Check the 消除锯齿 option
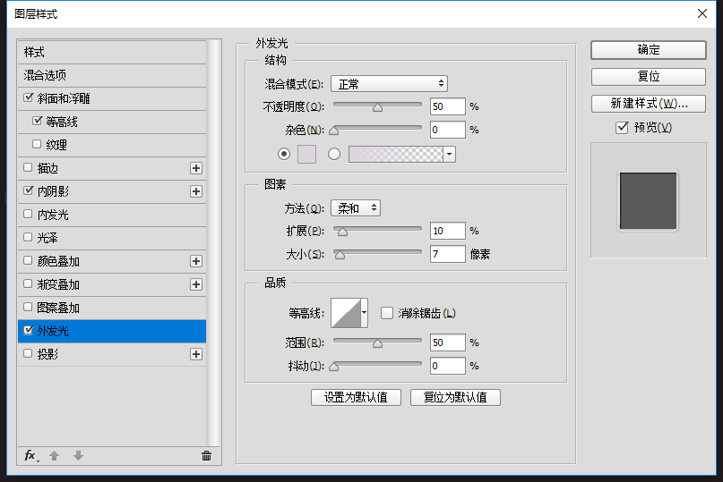 point(387,314)
